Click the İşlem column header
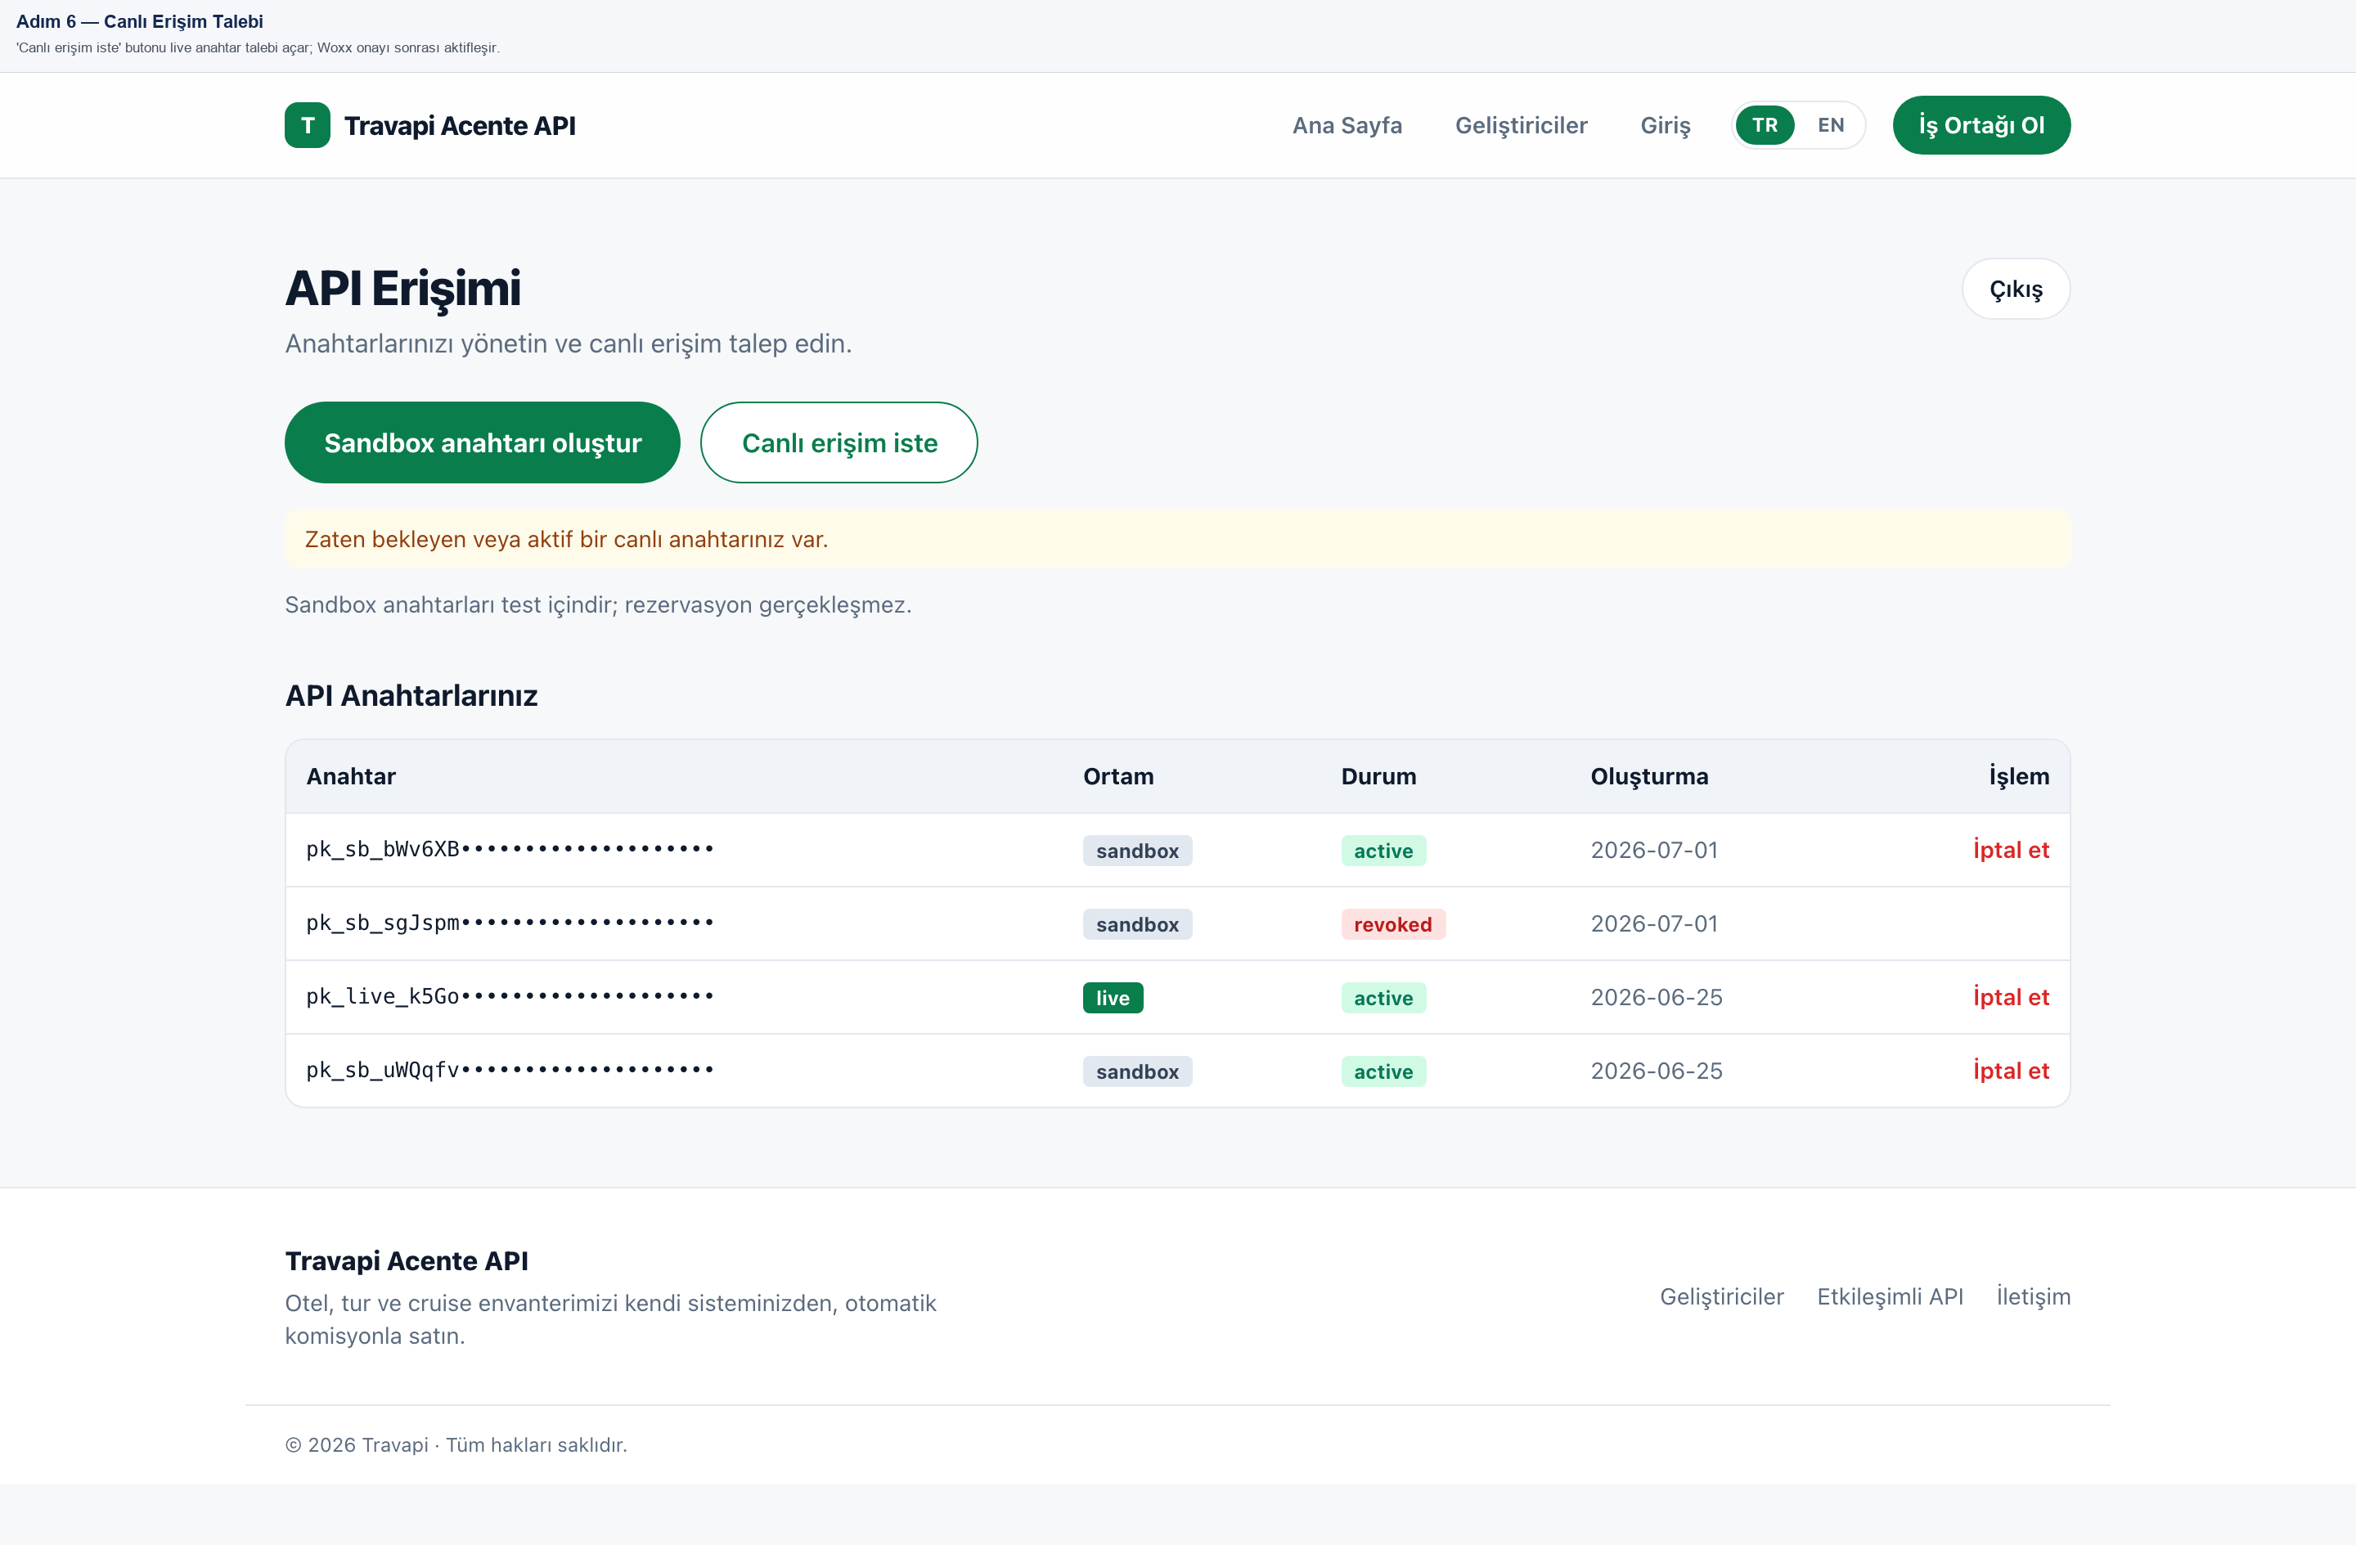 (2018, 777)
